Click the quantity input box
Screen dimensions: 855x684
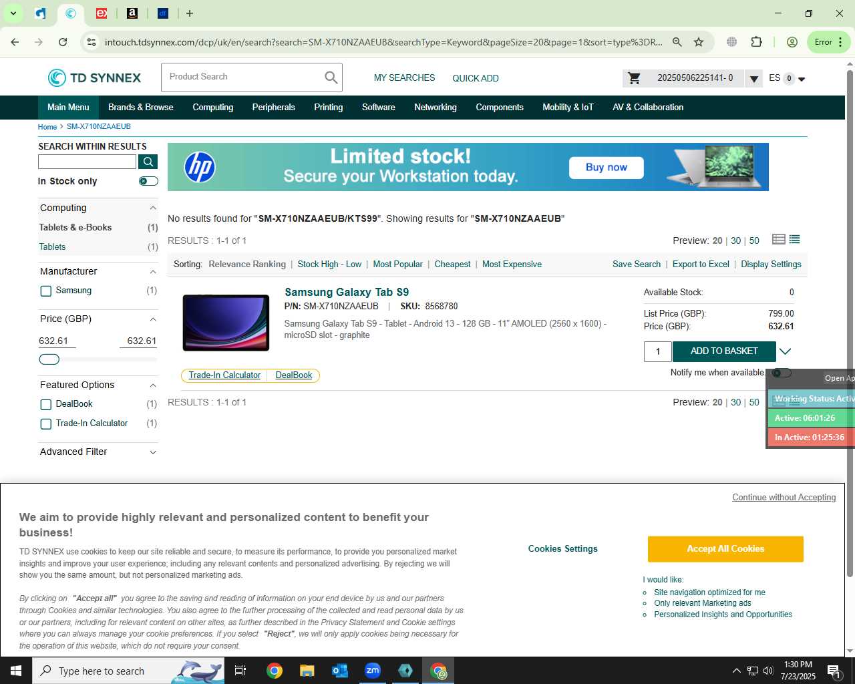658,351
